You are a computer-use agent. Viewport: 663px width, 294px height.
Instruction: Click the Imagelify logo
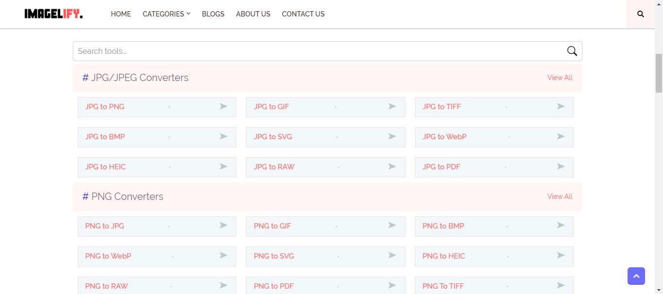click(53, 14)
